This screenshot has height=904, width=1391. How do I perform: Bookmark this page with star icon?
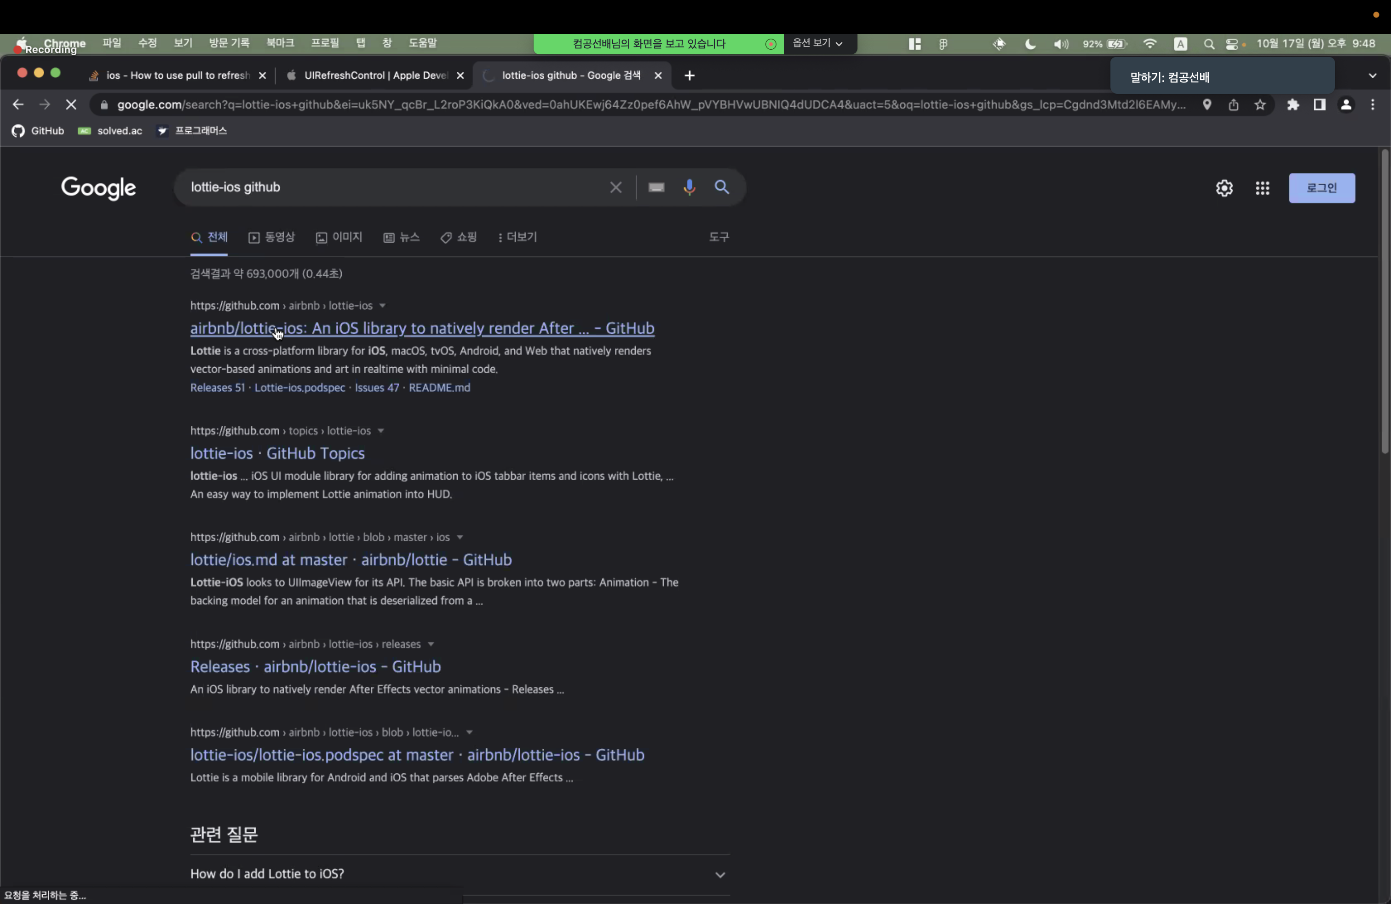pyautogui.click(x=1260, y=104)
